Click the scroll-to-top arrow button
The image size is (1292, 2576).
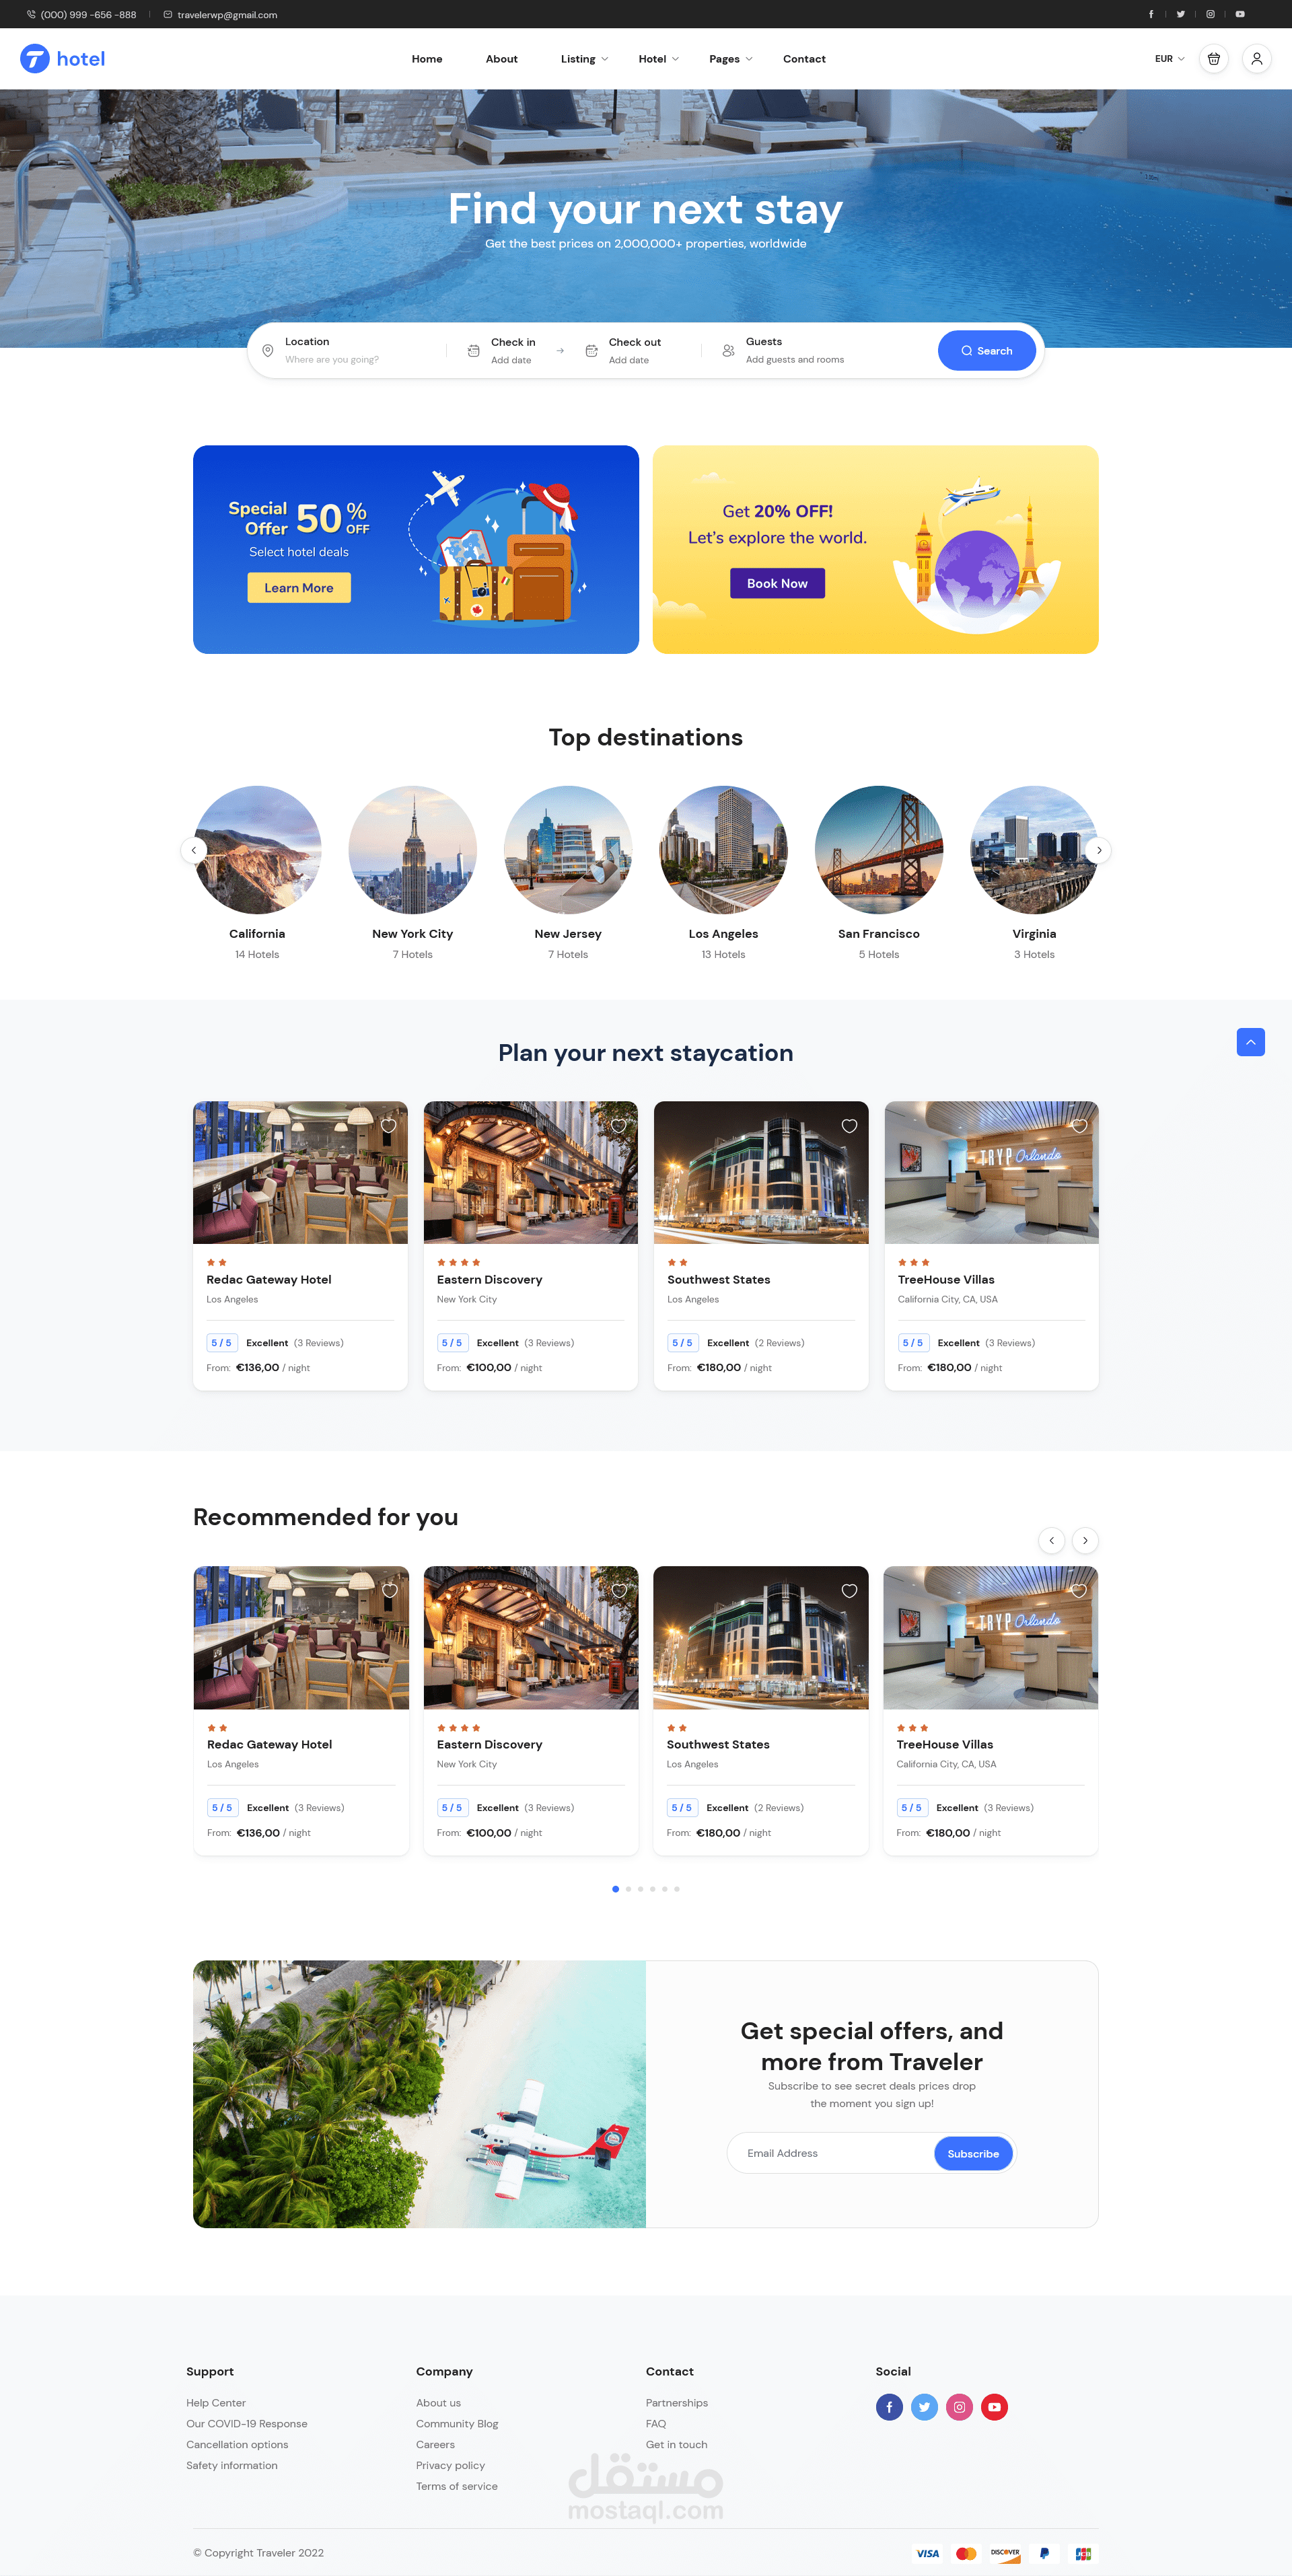(x=1250, y=1042)
